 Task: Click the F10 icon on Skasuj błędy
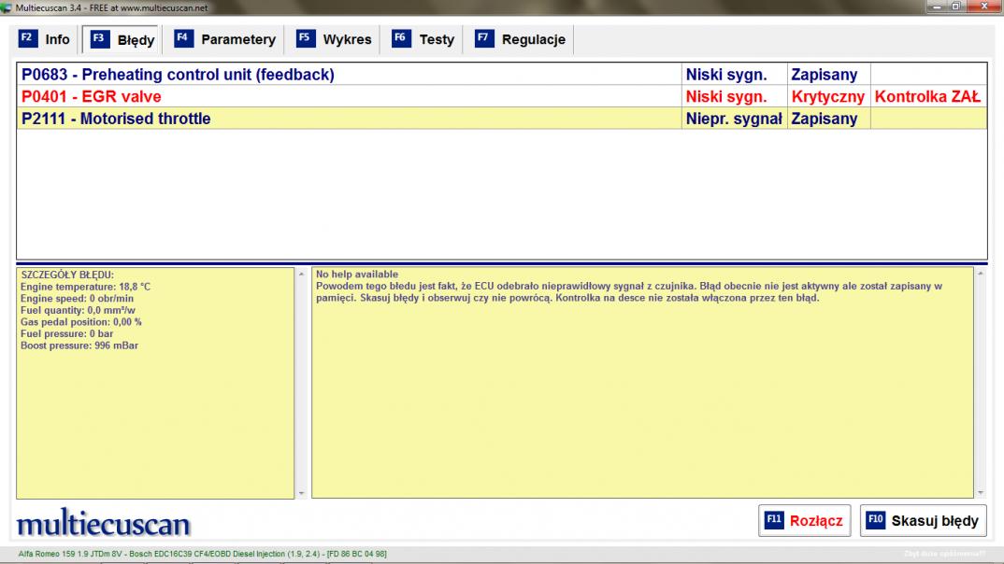(875, 520)
